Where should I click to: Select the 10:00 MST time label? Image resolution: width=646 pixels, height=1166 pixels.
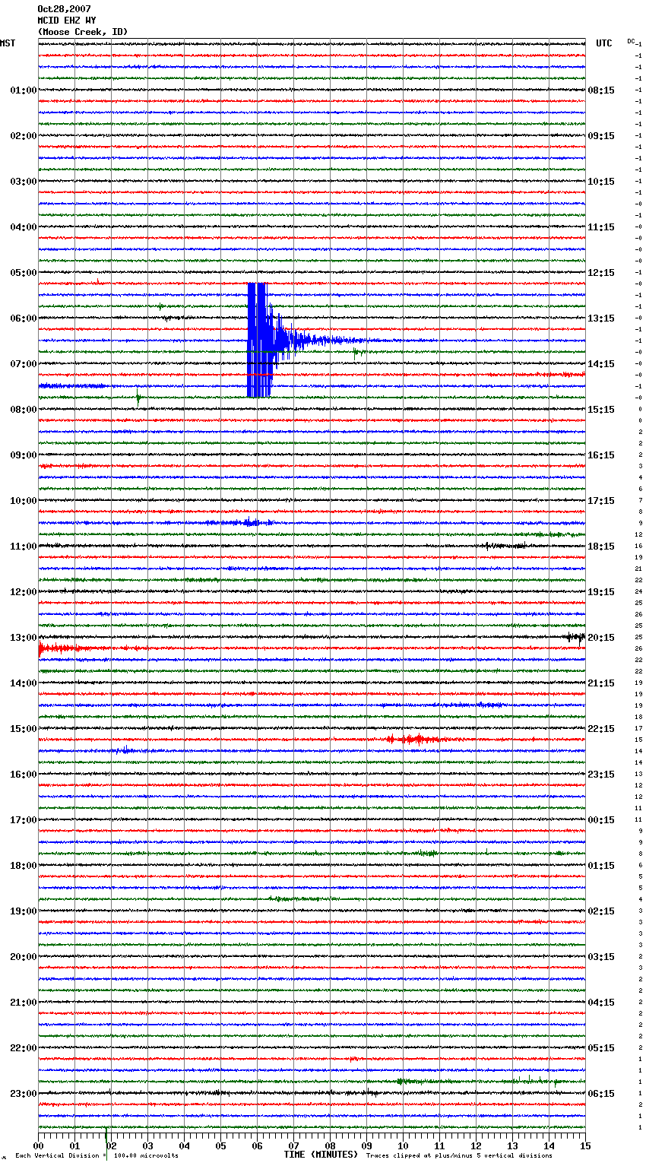coord(23,501)
